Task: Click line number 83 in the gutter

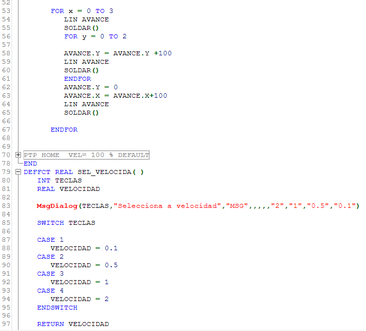Action: pyautogui.click(x=6, y=206)
